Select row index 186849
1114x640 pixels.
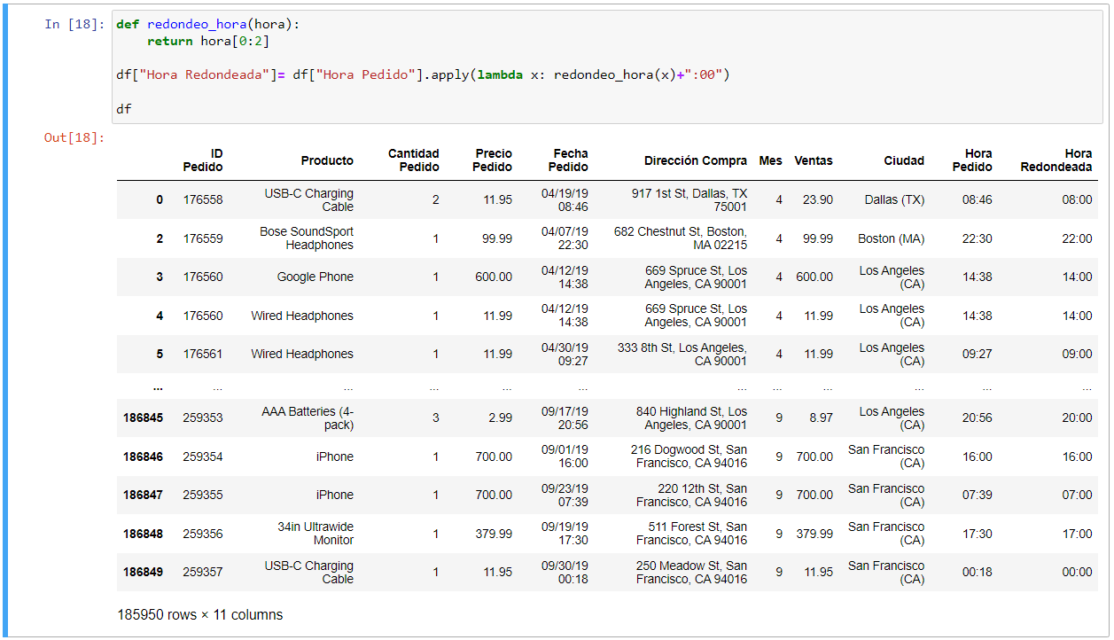pos(143,572)
